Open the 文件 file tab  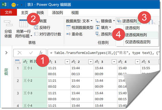[8, 12]
